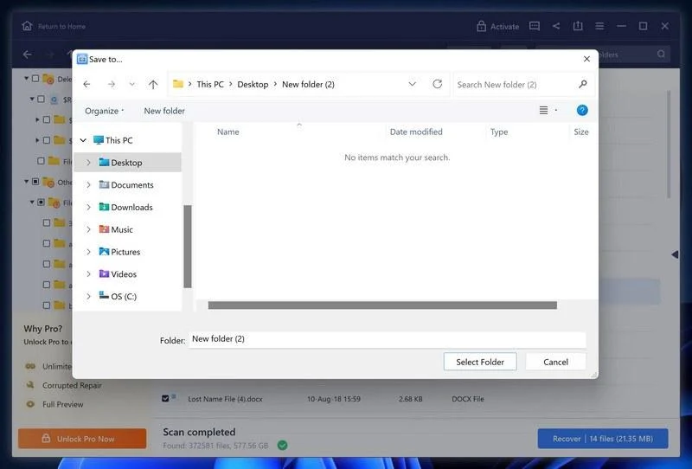Click the horizontal scrollbar in file list
The width and height of the screenshot is (692, 469).
[x=382, y=305]
